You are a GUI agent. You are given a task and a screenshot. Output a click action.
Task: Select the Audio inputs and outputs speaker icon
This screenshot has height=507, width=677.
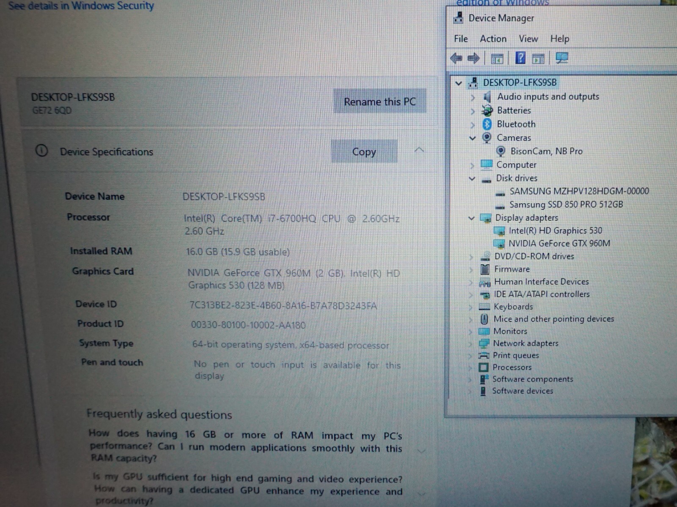tap(487, 97)
